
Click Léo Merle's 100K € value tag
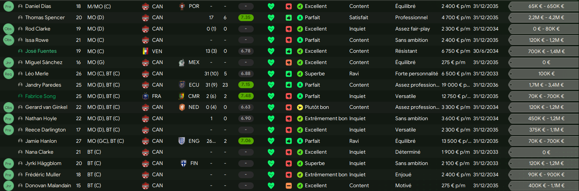[544, 74]
